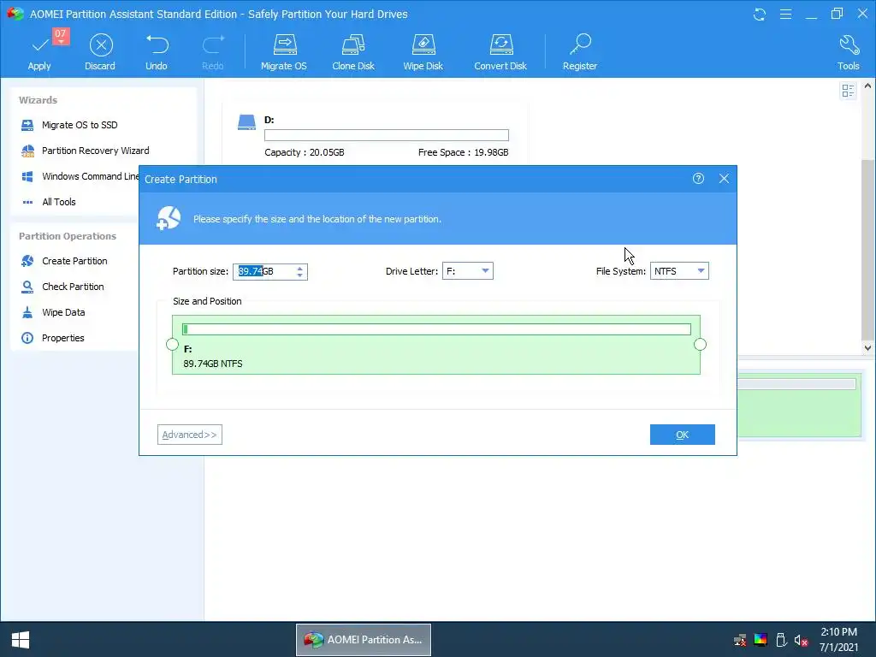Increase partition size with up arrow
The image size is (876, 657).
tap(300, 268)
